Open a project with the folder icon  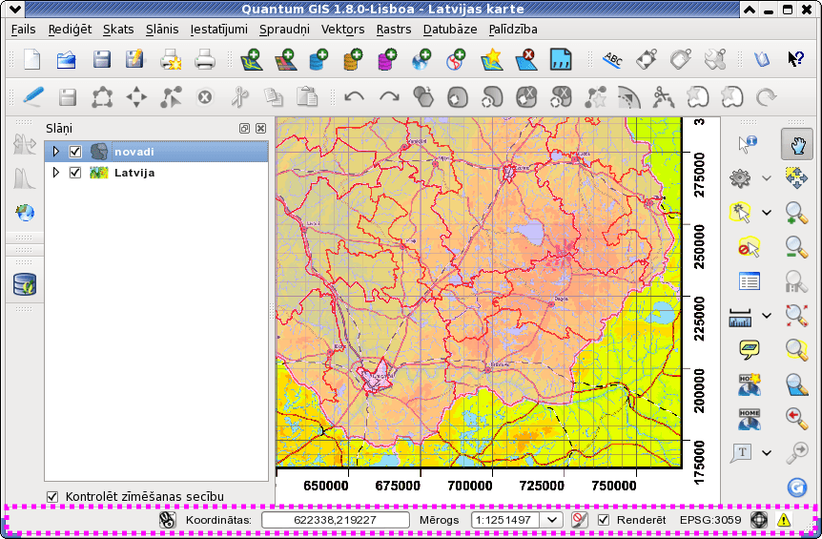tap(67, 59)
